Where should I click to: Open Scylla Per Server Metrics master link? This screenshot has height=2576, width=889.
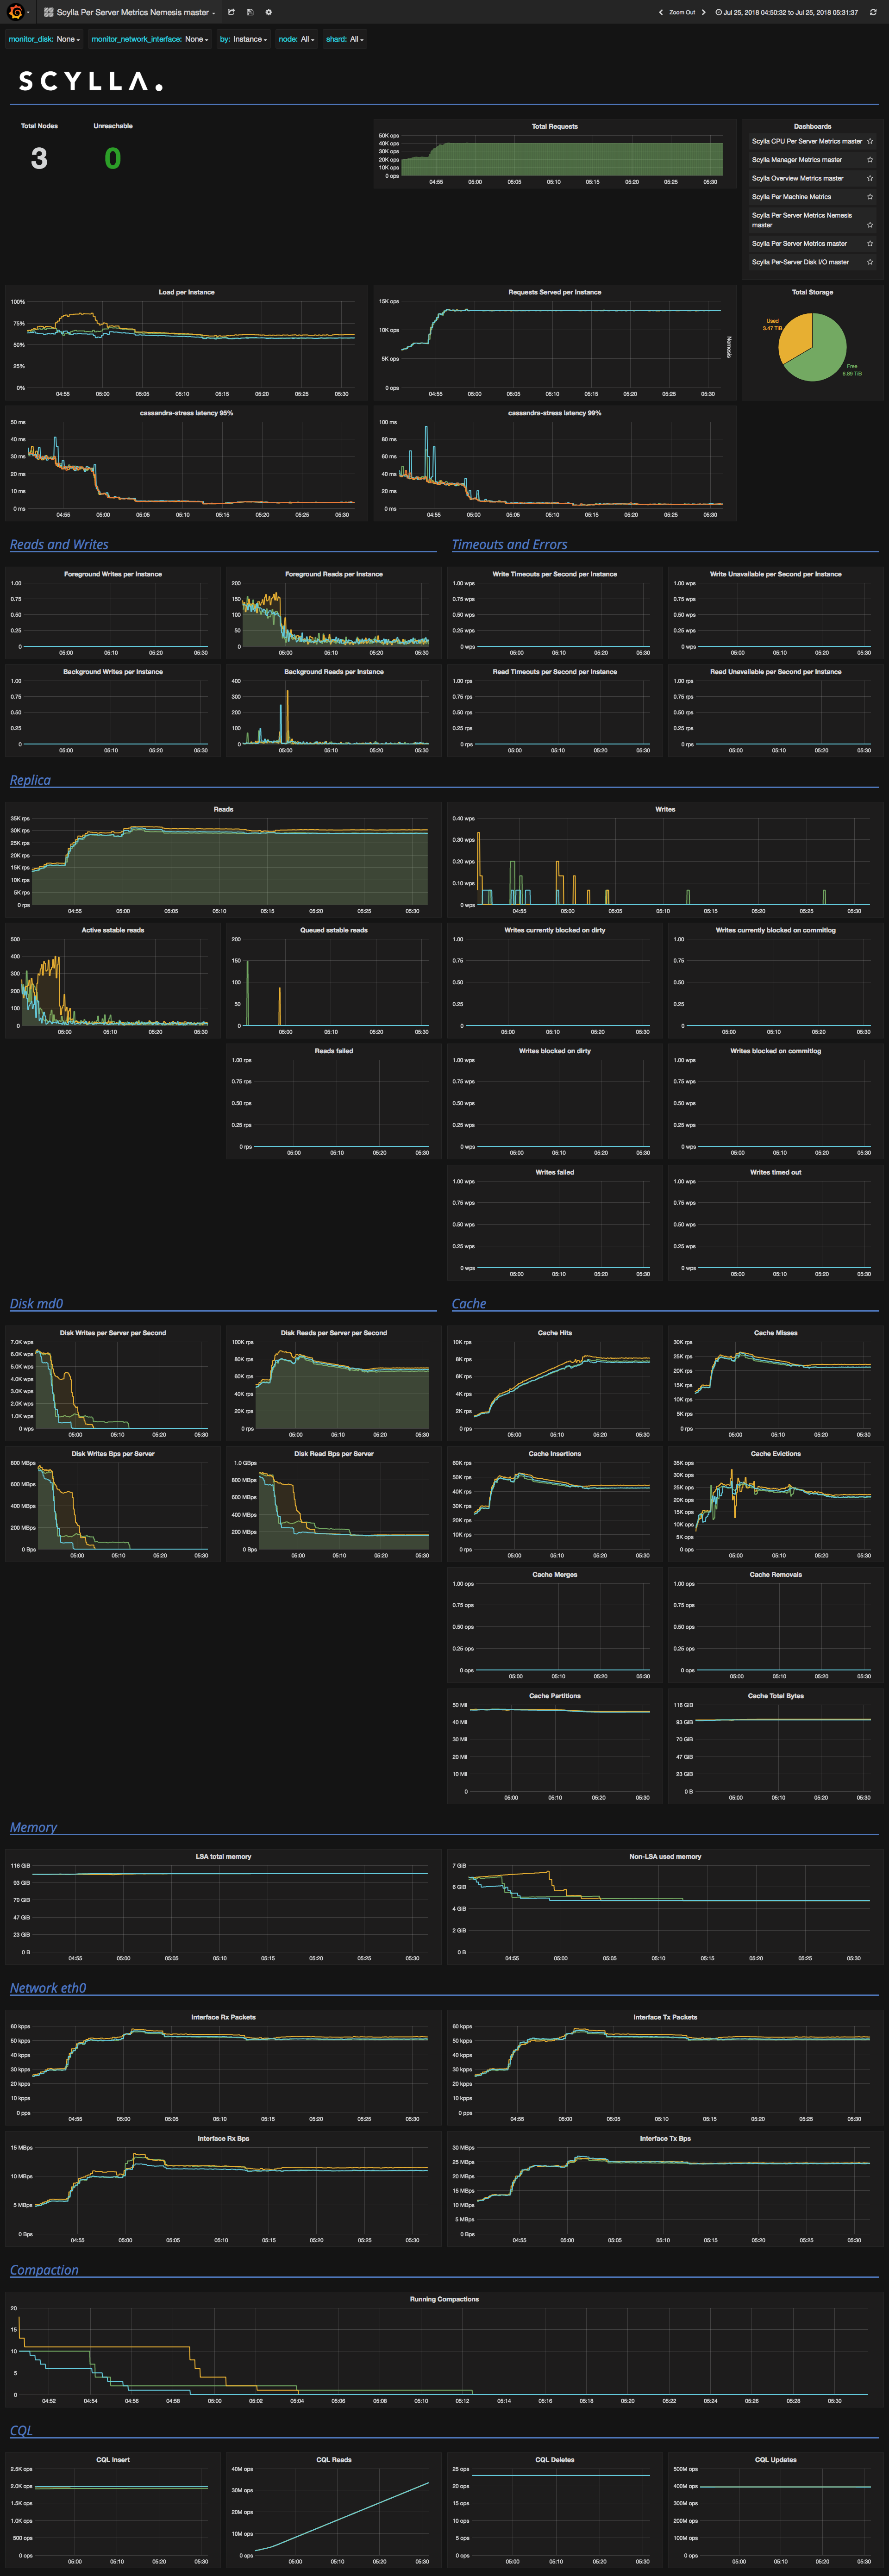(799, 243)
